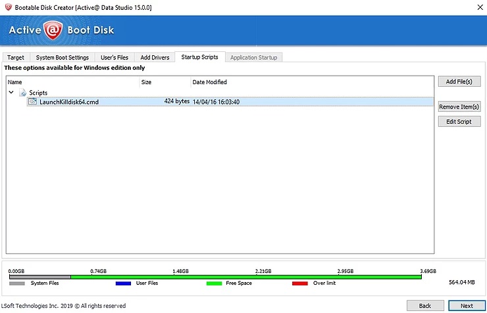Viewport: 487px width, 313px height.
Task: Click the Scripts folder icon
Action: pyautogui.click(x=23, y=93)
